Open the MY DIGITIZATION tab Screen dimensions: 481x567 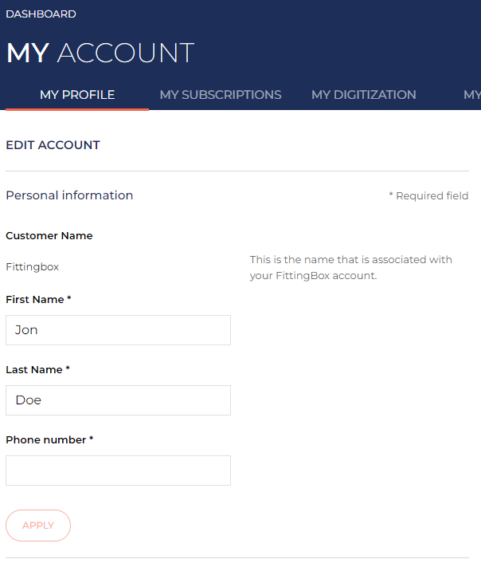(364, 95)
